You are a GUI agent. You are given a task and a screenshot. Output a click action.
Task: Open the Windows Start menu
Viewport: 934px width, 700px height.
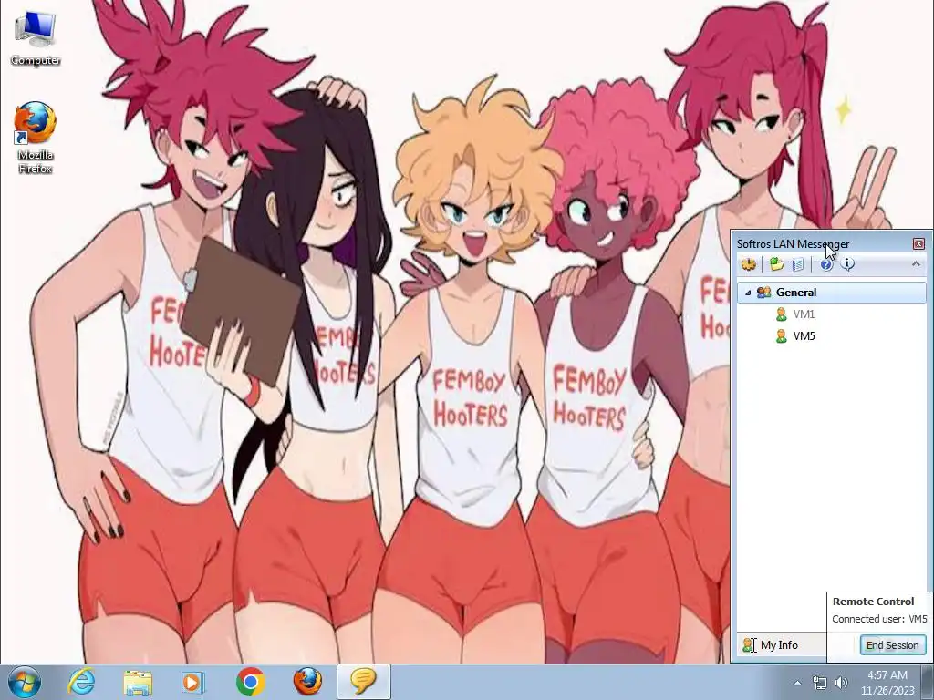pos(24,682)
